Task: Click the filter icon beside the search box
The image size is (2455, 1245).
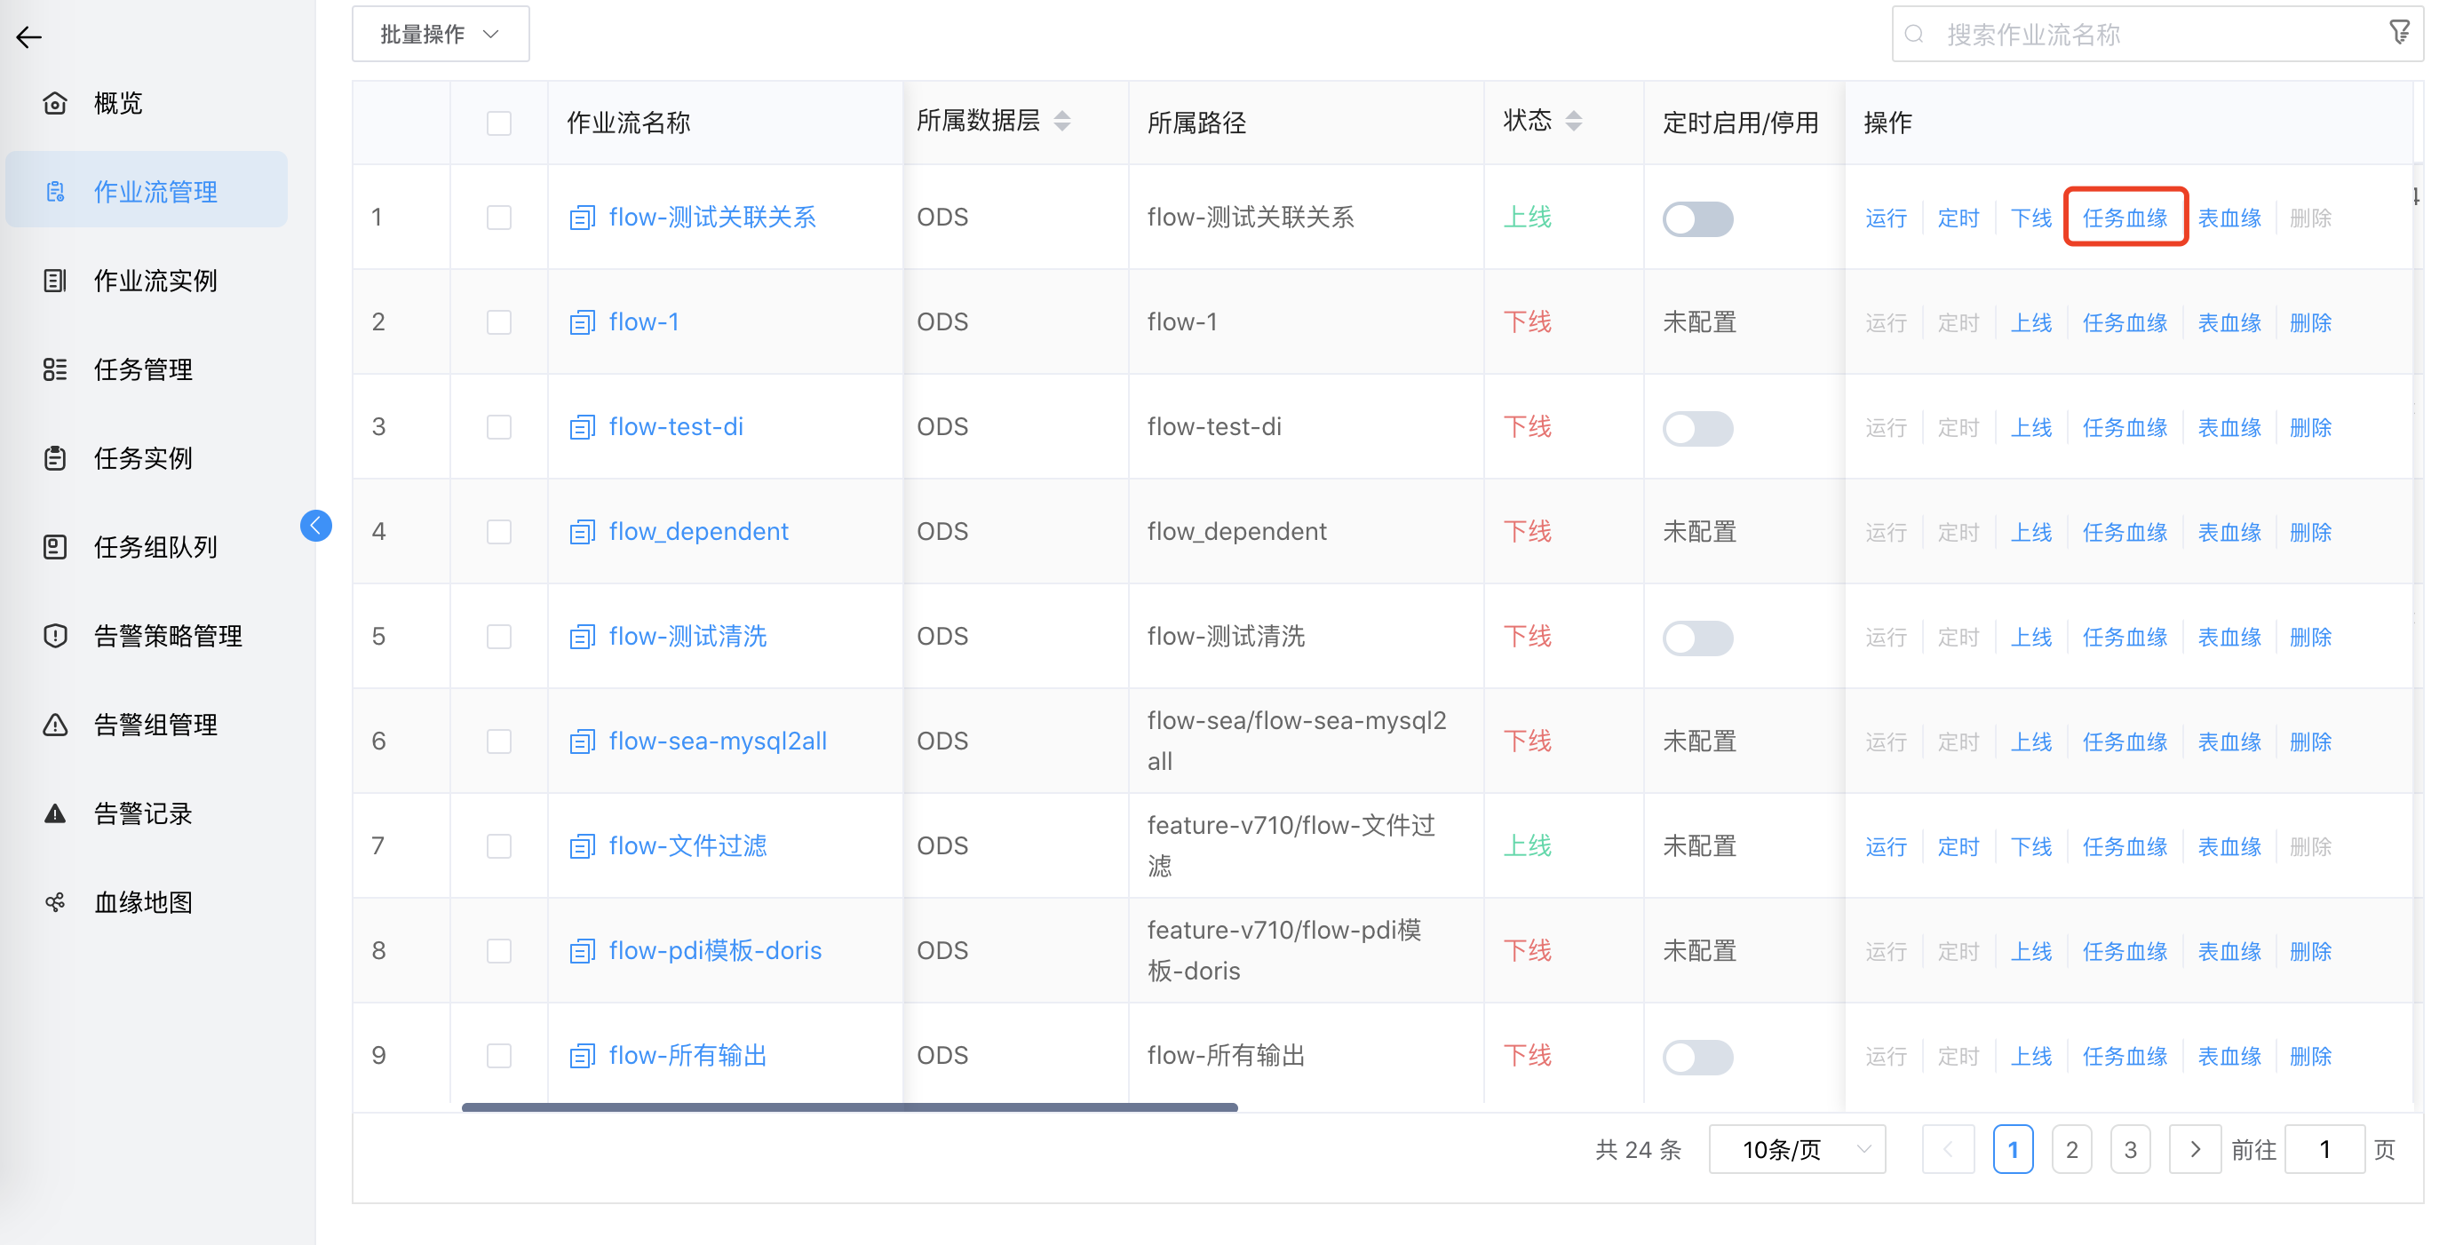Action: 2400,32
